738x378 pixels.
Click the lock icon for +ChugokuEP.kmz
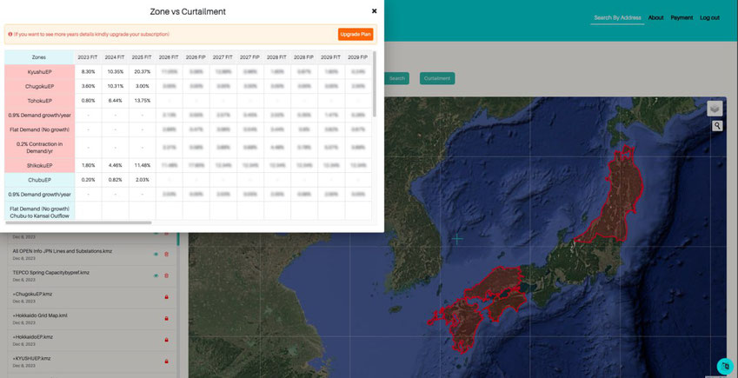tap(166, 297)
